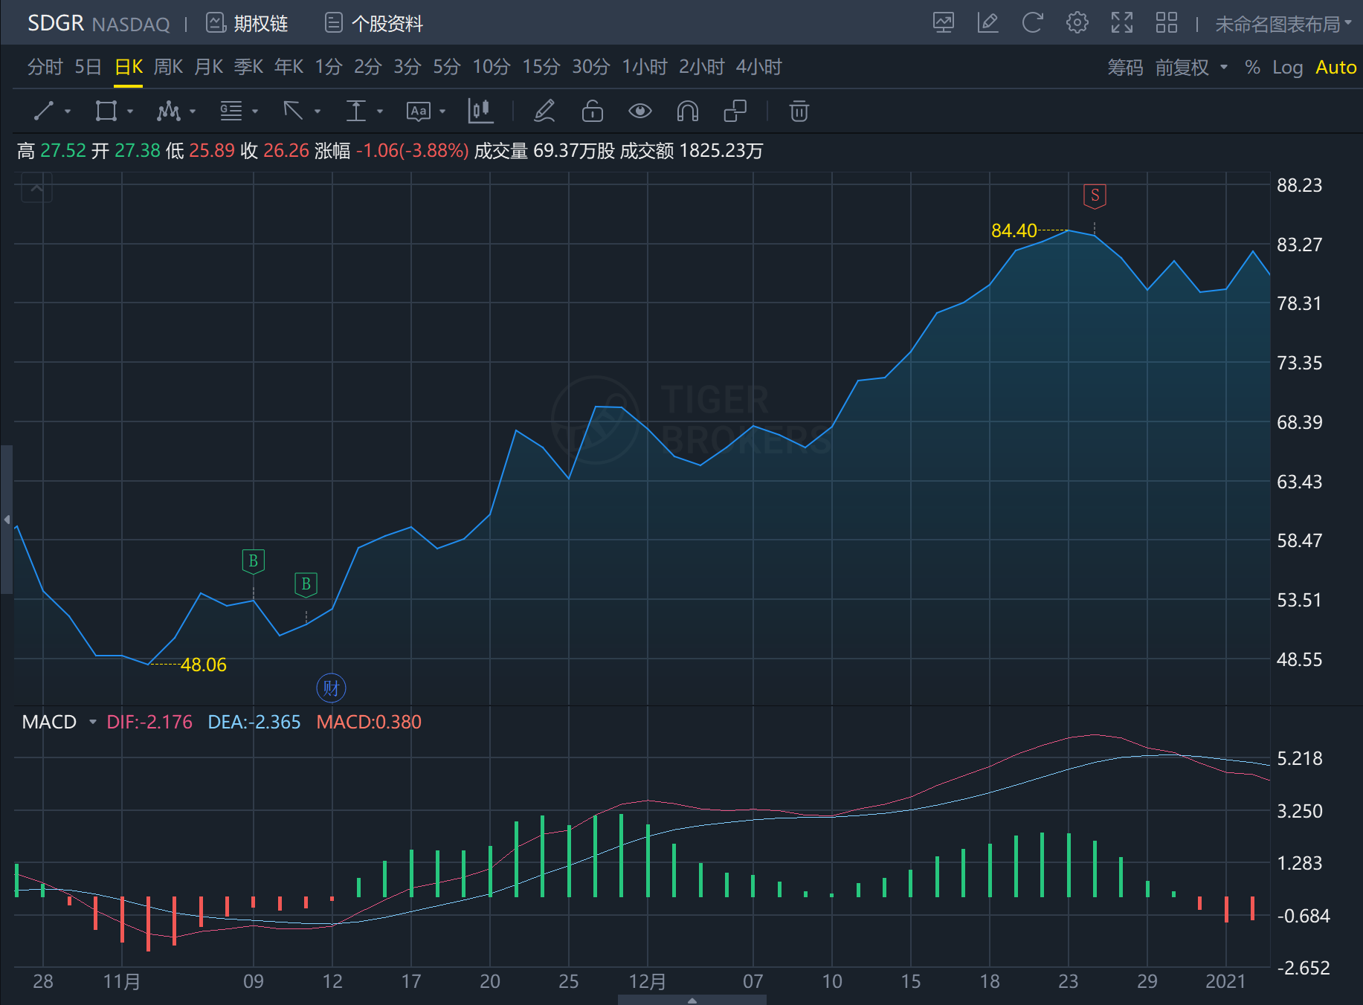Image resolution: width=1363 pixels, height=1005 pixels.
Task: Toggle Log scale for price axis
Action: click(x=1287, y=68)
